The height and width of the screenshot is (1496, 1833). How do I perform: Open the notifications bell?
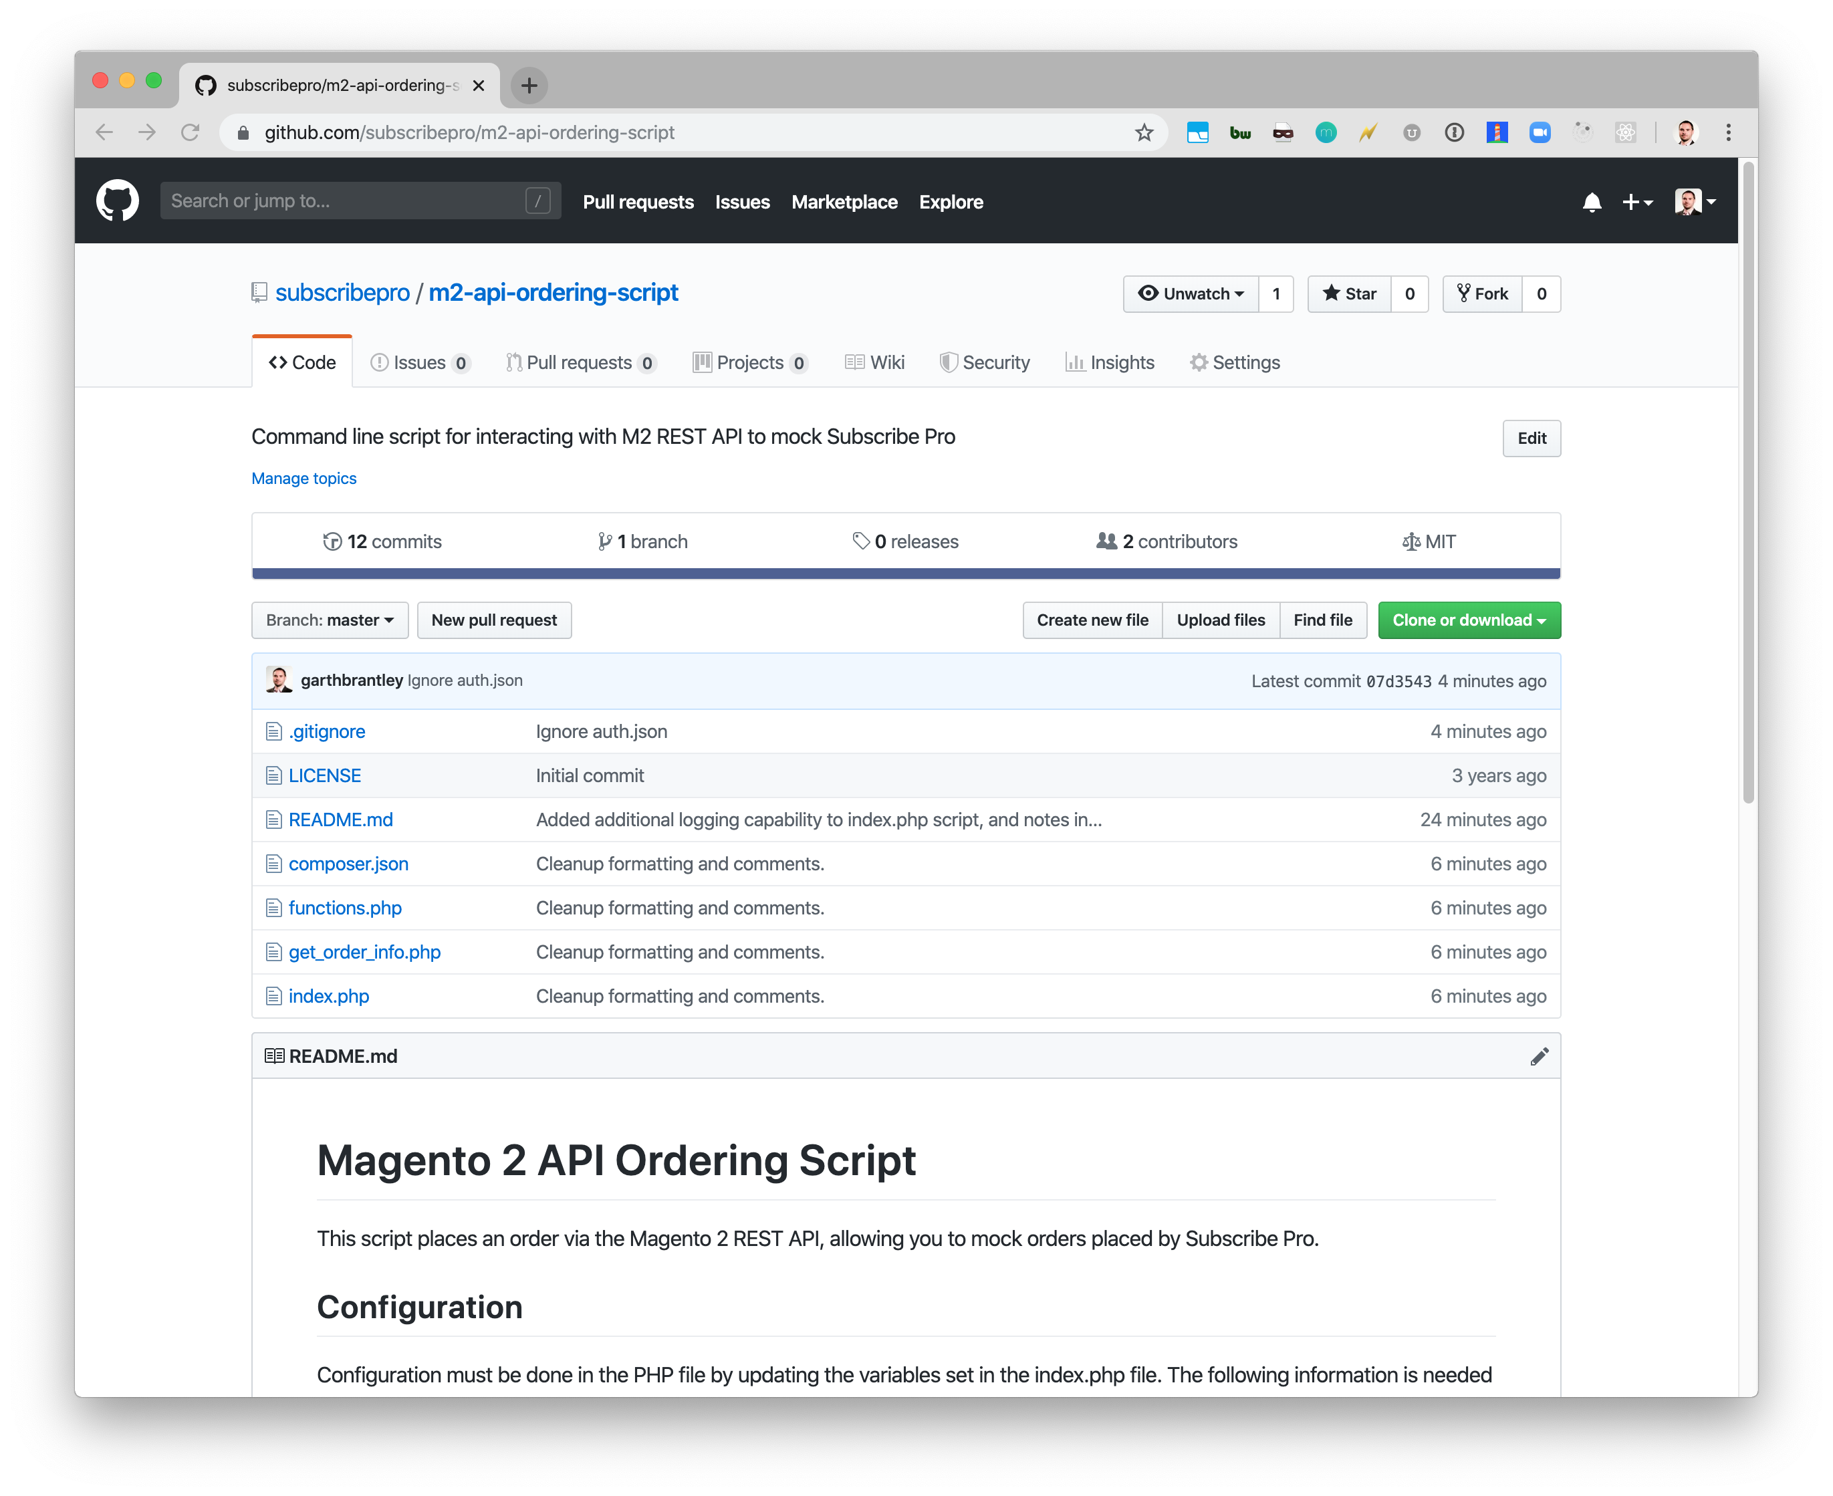pyautogui.click(x=1592, y=202)
